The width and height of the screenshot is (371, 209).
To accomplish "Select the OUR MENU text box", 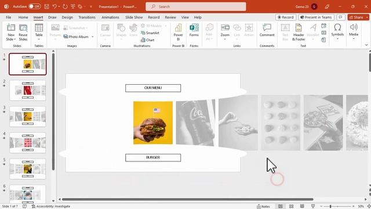I will [153, 88].
